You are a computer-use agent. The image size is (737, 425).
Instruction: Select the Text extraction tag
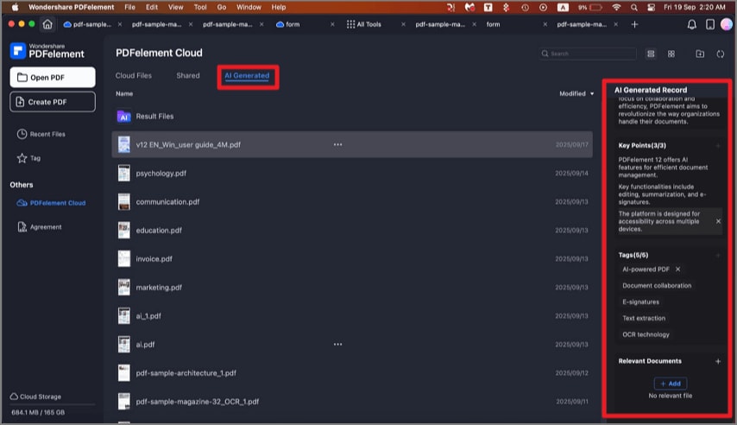coord(644,319)
